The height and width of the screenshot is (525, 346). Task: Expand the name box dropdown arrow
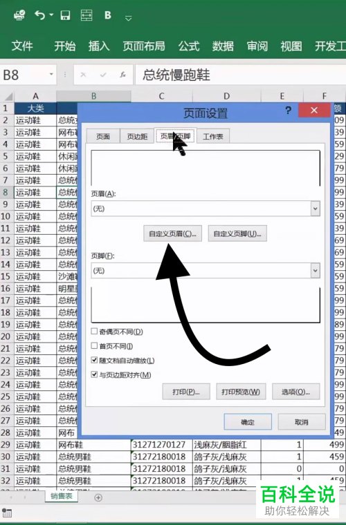51,74
